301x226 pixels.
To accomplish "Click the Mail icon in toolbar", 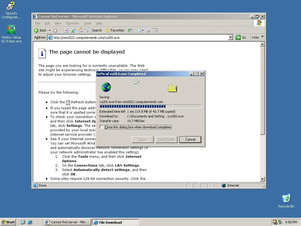I will [139, 30].
